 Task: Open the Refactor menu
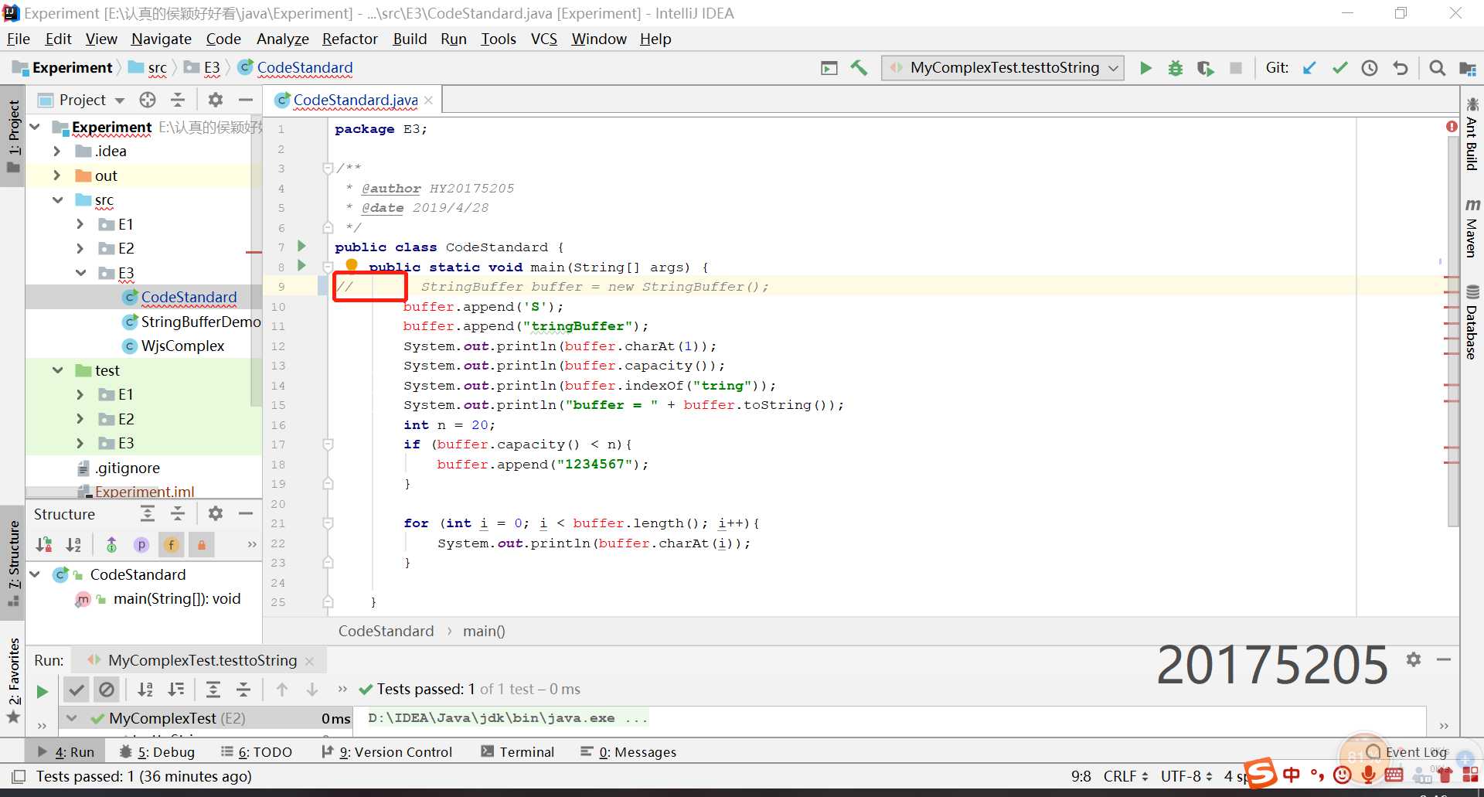[349, 39]
